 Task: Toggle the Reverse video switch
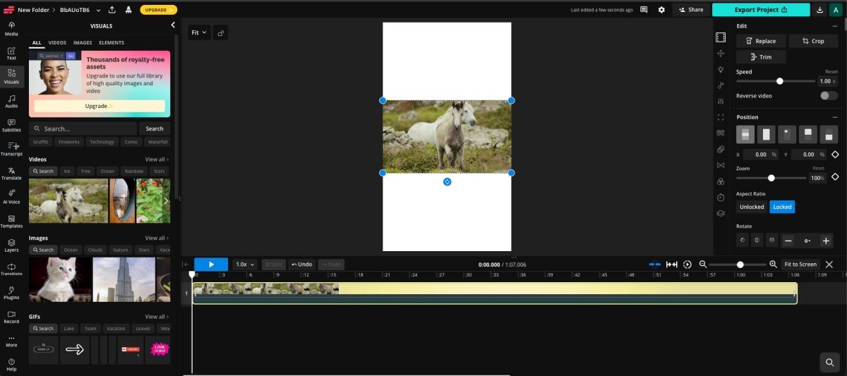click(x=829, y=95)
